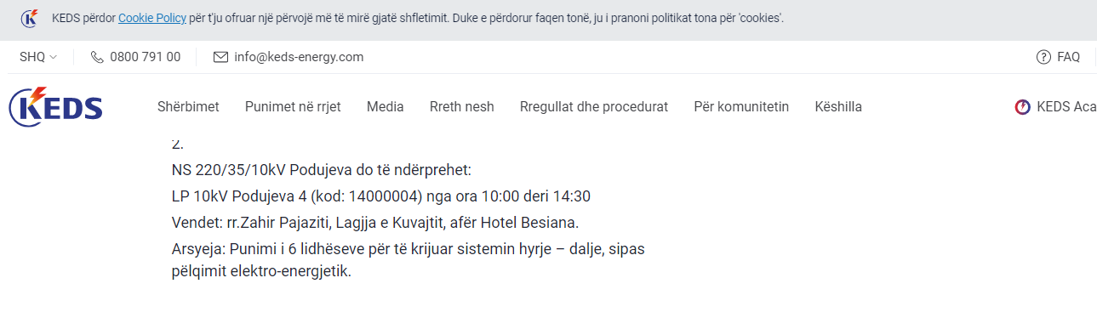Click the telephone handset icon
The width and height of the screenshot is (1097, 329).
pyautogui.click(x=97, y=57)
